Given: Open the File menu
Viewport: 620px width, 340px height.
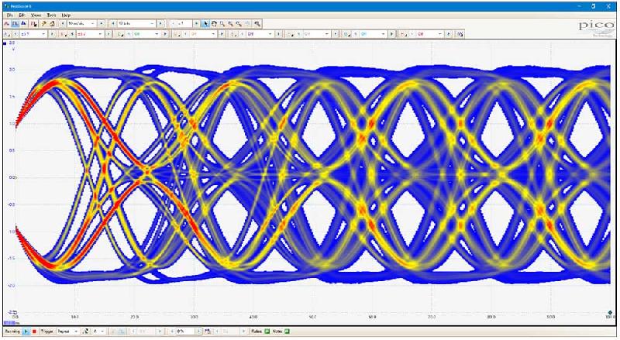Looking at the screenshot, I should coord(10,15).
